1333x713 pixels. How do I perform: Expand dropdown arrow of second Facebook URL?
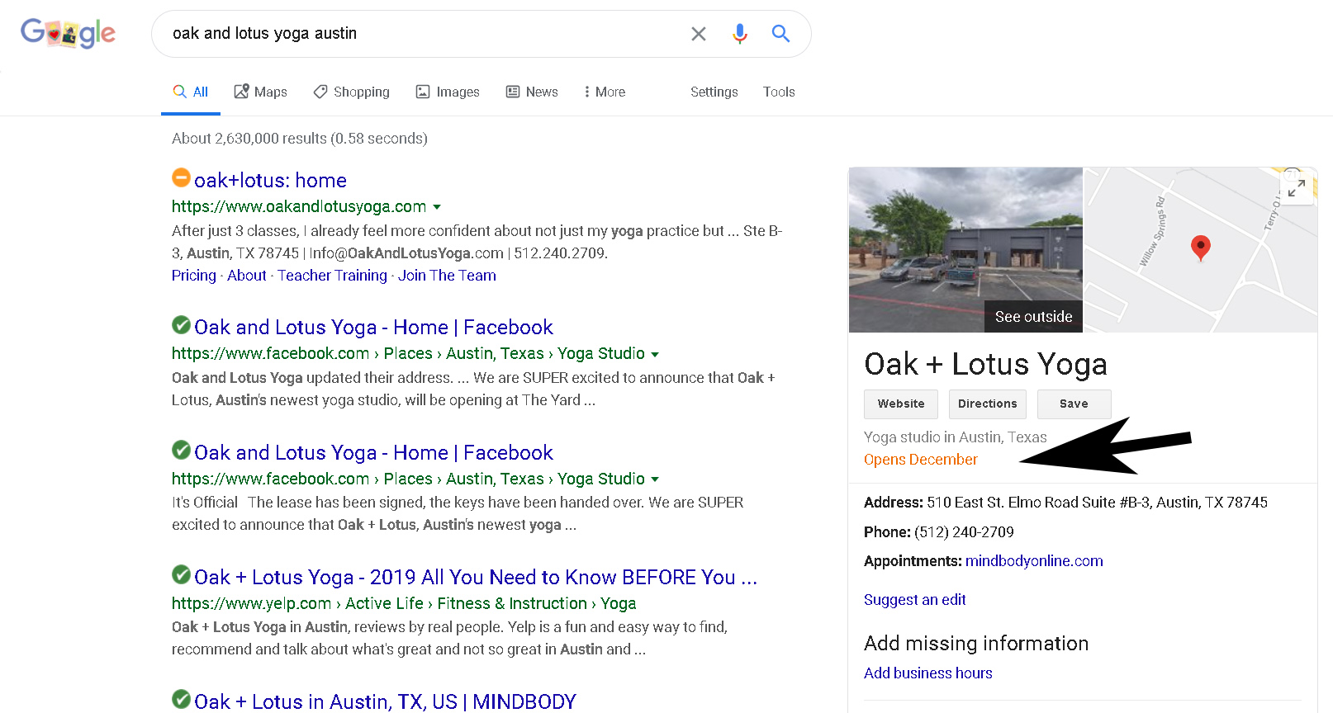coord(655,479)
